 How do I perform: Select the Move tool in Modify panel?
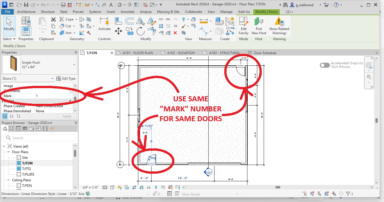click(118, 31)
